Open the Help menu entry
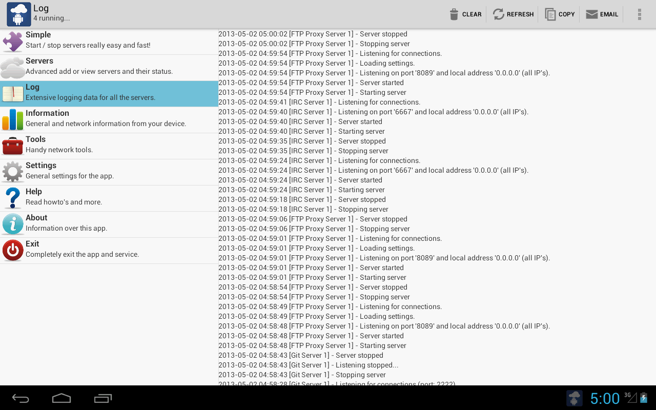656x410 pixels. coord(109,198)
